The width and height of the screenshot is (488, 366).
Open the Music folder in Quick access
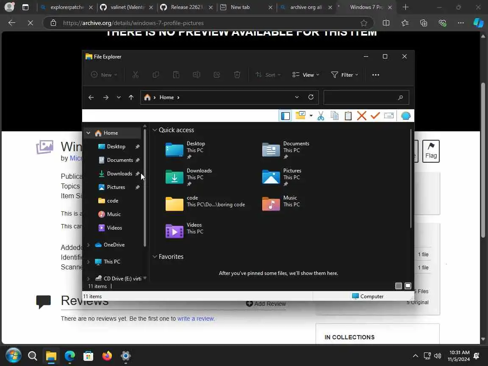point(281,204)
